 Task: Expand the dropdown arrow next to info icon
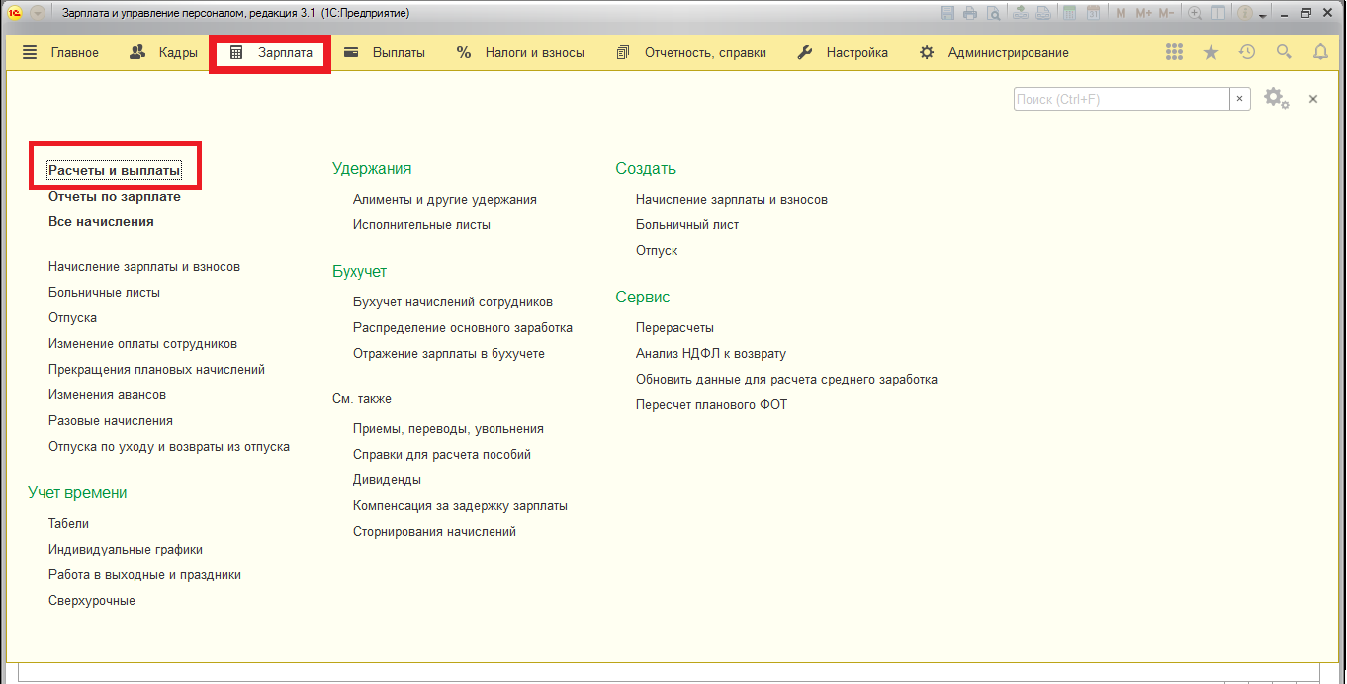pyautogui.click(x=1263, y=15)
